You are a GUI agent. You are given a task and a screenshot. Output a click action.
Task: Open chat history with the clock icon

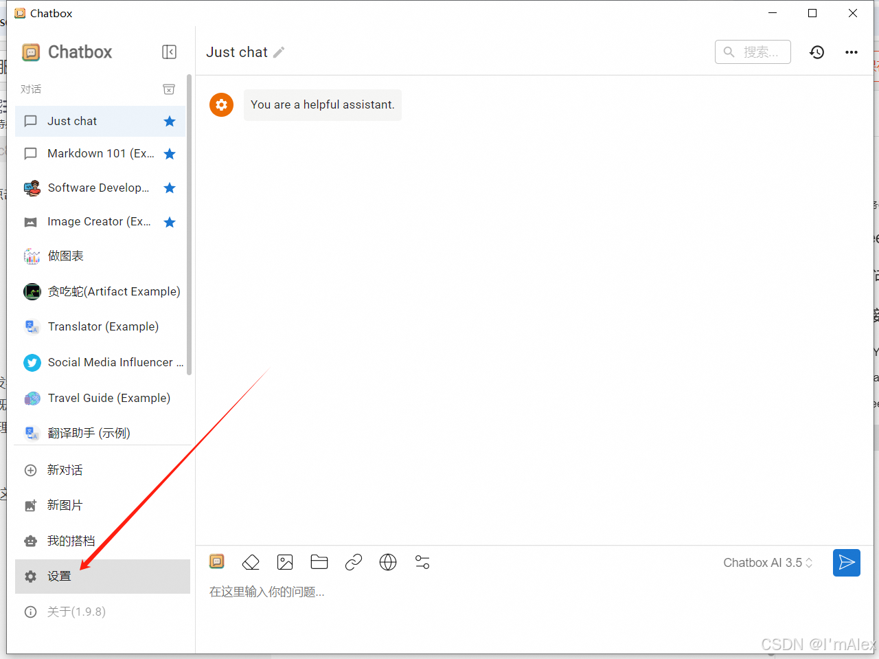[x=817, y=52]
